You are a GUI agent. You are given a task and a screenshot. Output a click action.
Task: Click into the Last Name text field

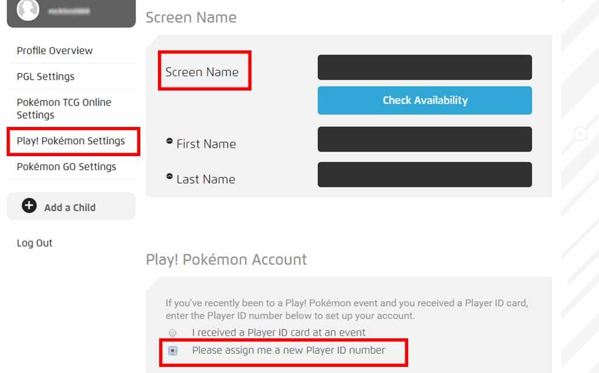425,174
